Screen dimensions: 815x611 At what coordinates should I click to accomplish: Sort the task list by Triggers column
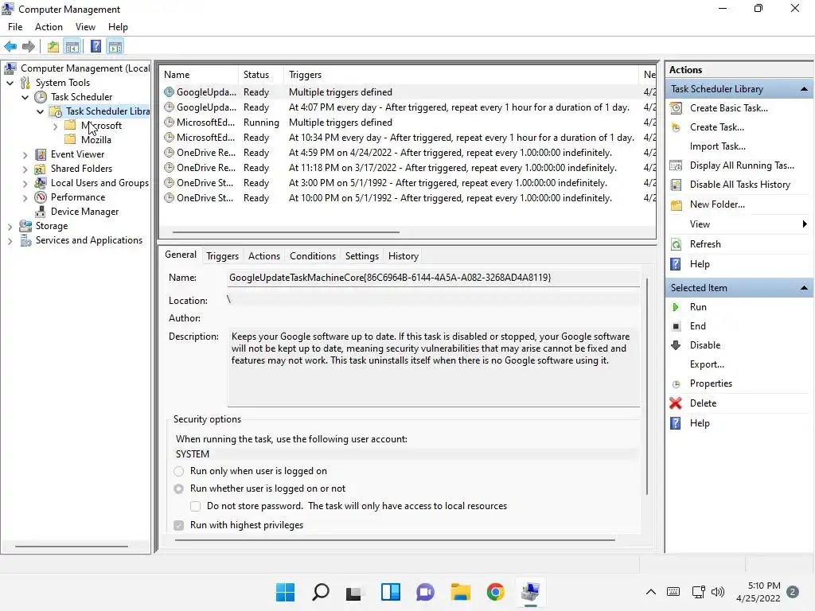click(x=461, y=75)
